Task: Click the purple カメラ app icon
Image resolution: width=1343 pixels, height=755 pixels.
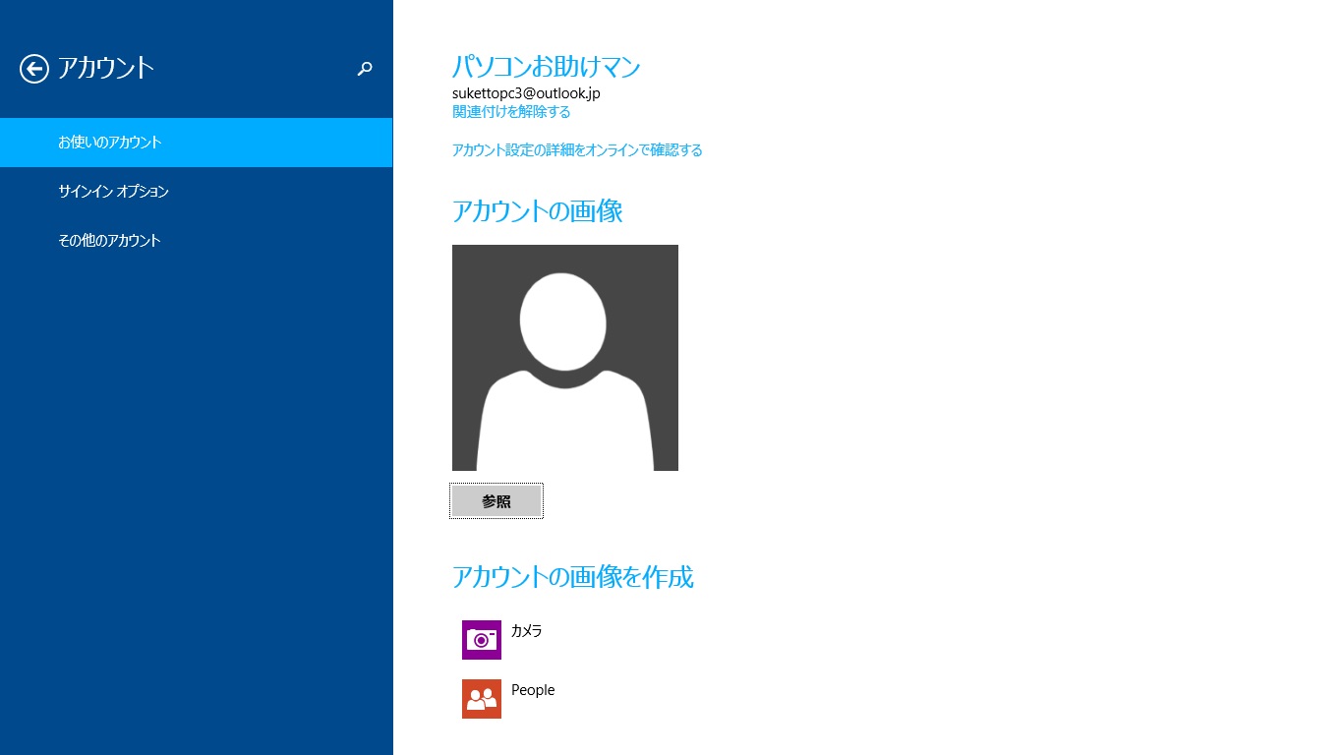Action: [482, 639]
